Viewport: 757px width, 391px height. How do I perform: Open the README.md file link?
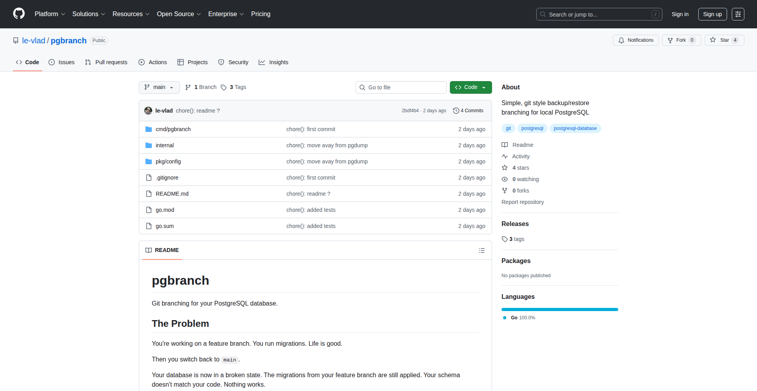(x=172, y=194)
